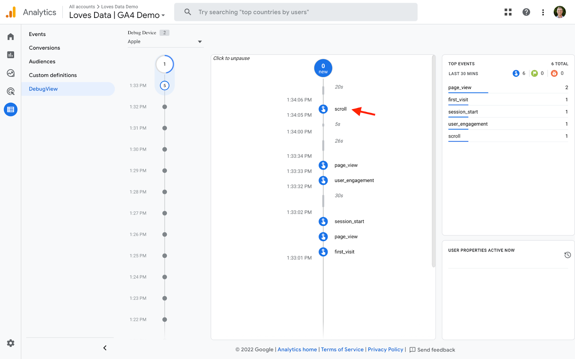This screenshot has width=575, height=359.
Task: Click the user properties history clock icon
Action: [567, 255]
